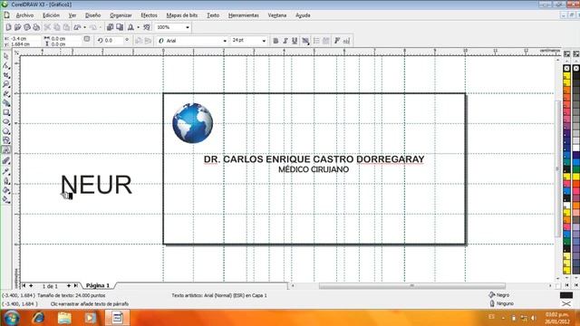
Task: Select the Interactive Blend tool
Action: (x=6, y=161)
